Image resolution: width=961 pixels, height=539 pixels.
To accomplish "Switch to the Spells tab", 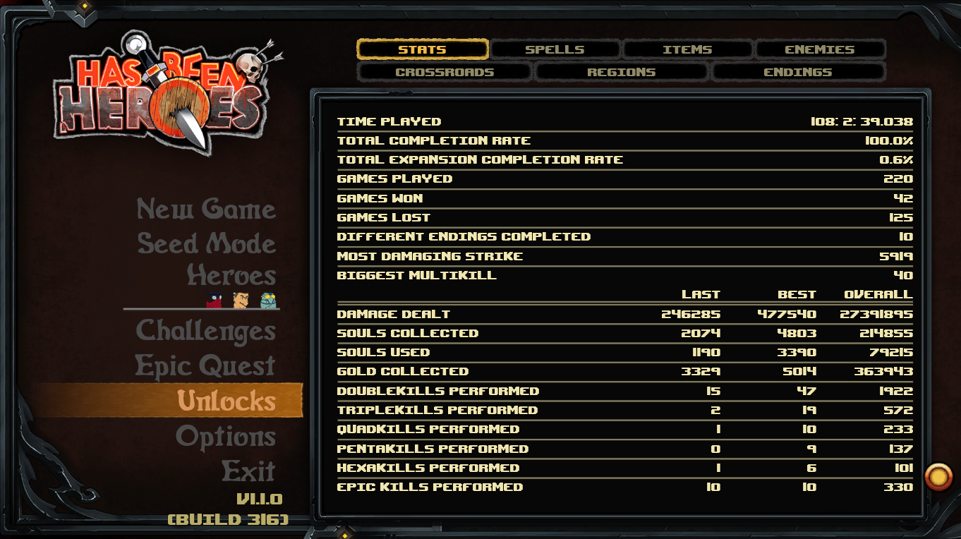I will 555,49.
